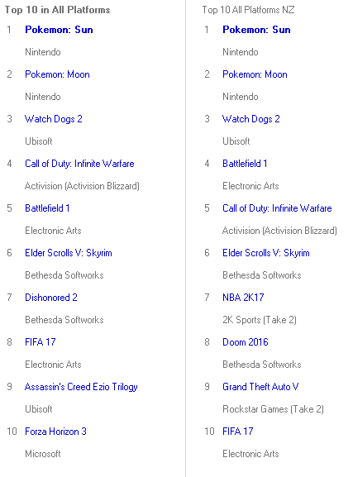
Task: Click Elder Scrolls V: Skyrim in left list
Action: 69,253
